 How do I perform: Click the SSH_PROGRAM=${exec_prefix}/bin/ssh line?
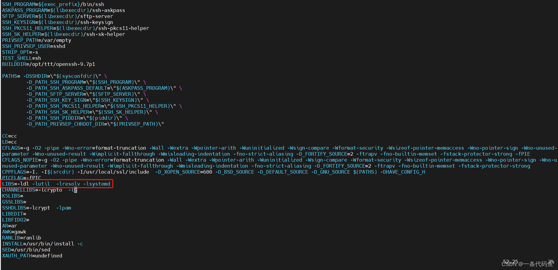(53, 4)
